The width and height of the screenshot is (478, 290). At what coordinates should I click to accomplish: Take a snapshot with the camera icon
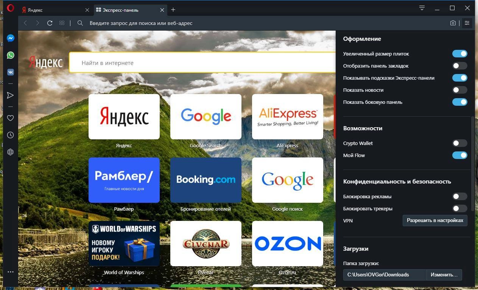pos(453,23)
